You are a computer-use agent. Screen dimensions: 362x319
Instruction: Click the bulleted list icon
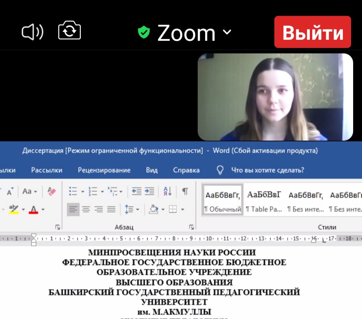click(x=73, y=192)
